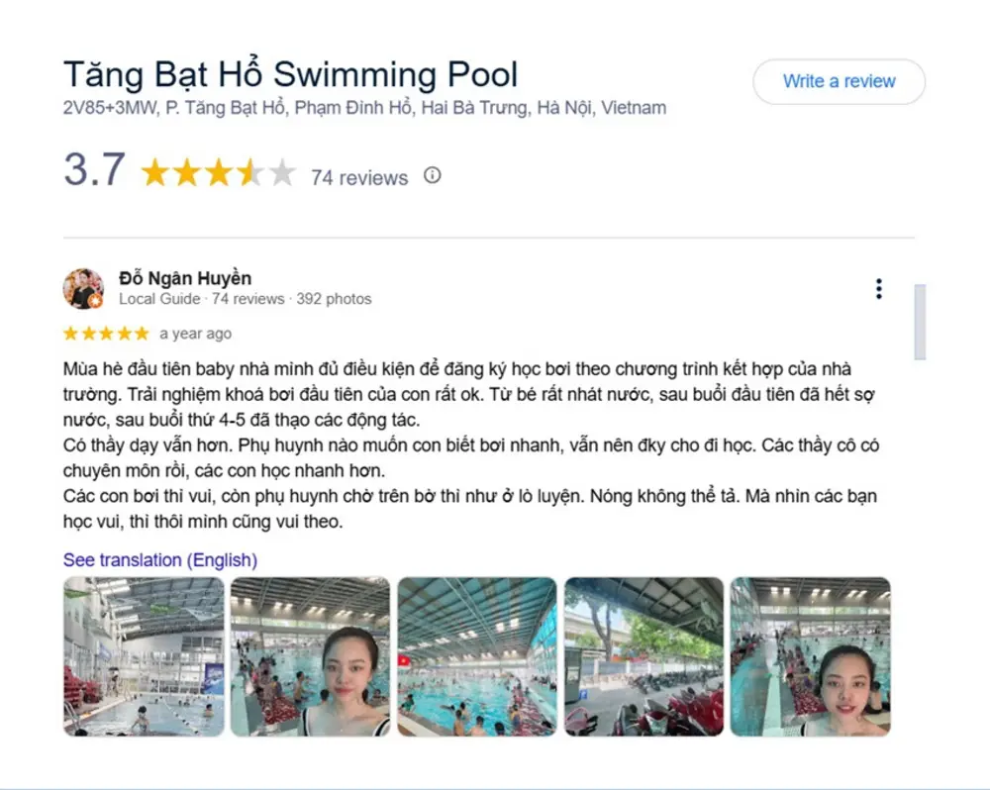This screenshot has width=990, height=790.
Task: Click the overall star rating next to 3.7
Action: tap(218, 172)
